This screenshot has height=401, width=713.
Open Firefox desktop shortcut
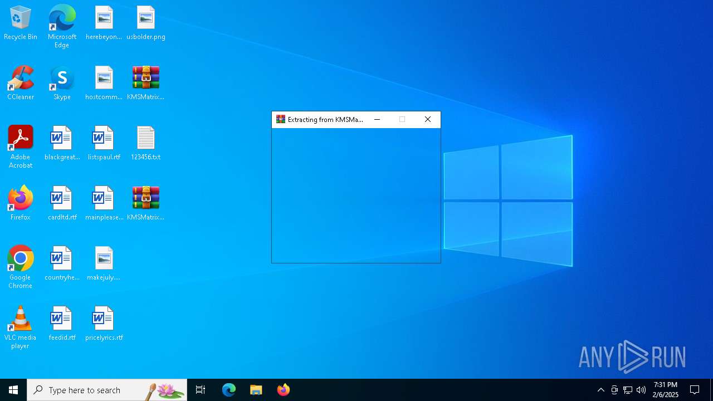[x=21, y=203]
